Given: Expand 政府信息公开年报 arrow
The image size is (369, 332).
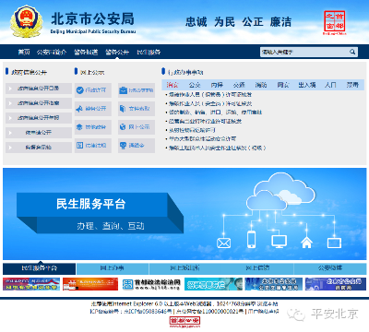Looking at the screenshot, I should pyautogui.click(x=10, y=118).
